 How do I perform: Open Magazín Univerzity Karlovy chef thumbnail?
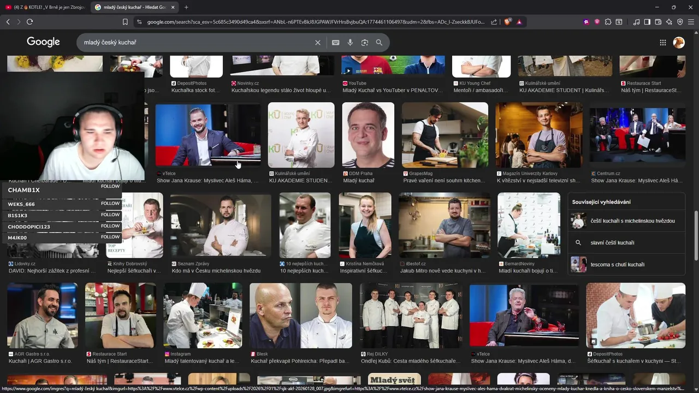[539, 135]
